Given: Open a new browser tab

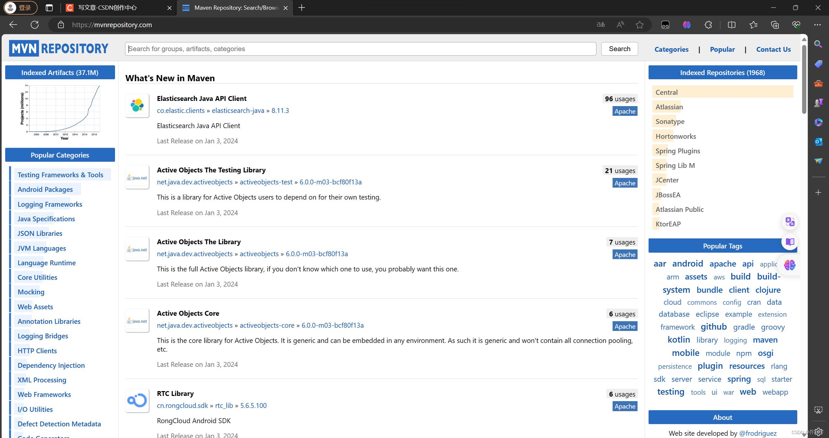Looking at the screenshot, I should (x=302, y=8).
